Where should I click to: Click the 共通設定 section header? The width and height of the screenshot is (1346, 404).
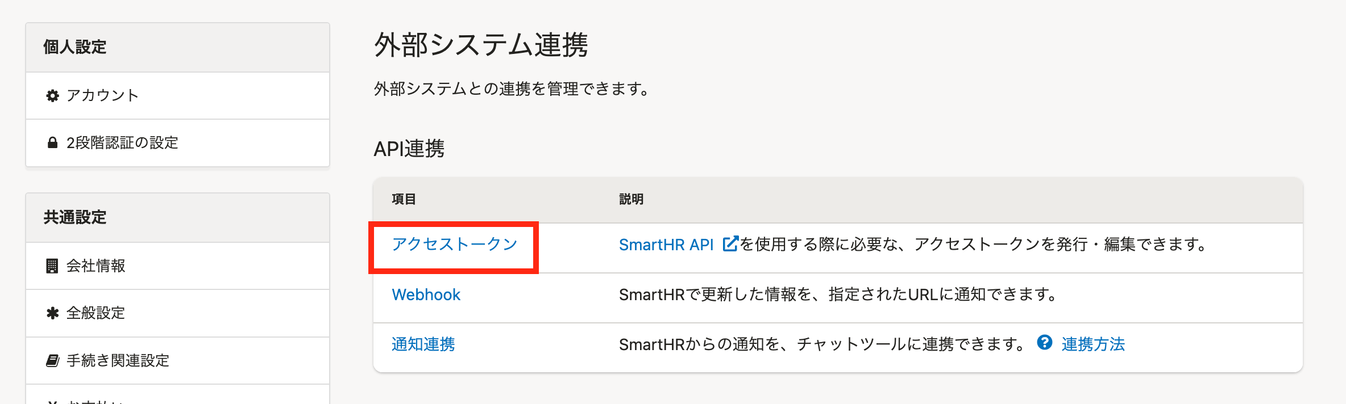coord(75,217)
